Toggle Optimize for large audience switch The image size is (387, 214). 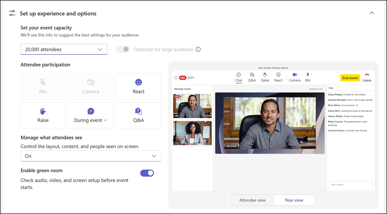[x=123, y=50]
